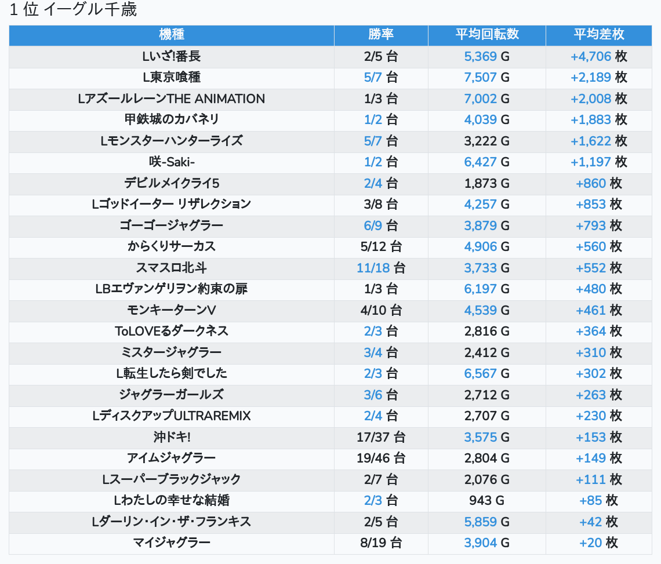Screen dimensions: 661x564
Task: Click the +2,008 枚 difference value
Action: [598, 99]
